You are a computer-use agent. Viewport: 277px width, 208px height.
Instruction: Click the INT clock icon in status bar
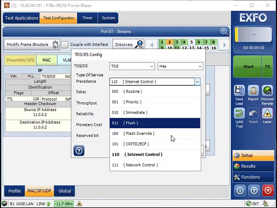249,204
